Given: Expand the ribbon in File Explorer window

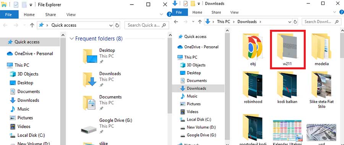Looking at the screenshot, I should [161, 14].
